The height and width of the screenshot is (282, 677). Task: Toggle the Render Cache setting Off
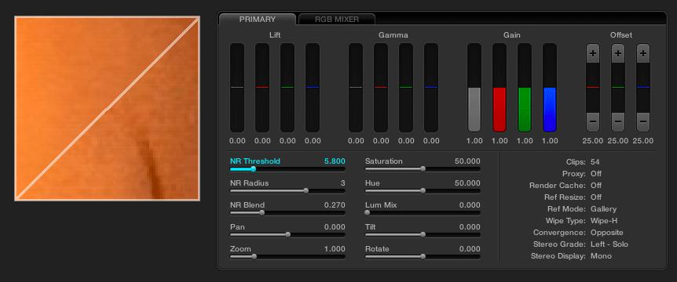(x=596, y=185)
